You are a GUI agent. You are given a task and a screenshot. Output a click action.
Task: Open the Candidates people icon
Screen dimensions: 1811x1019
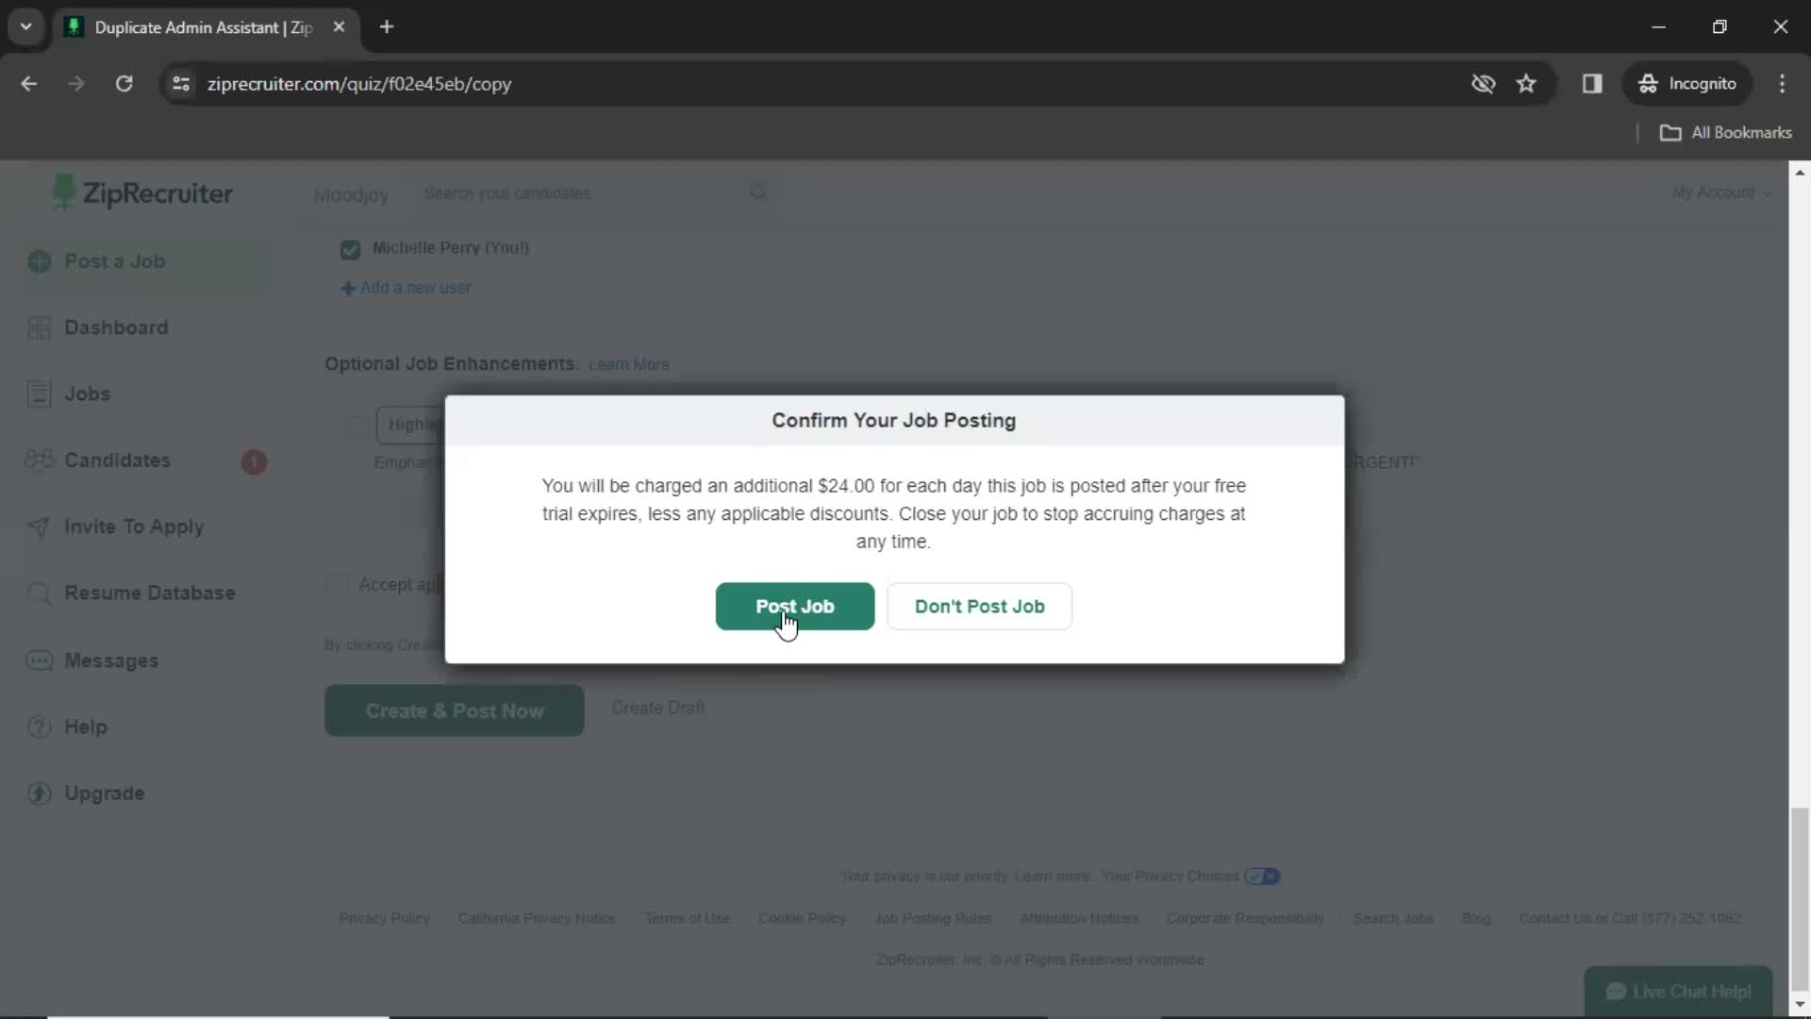[x=40, y=459]
